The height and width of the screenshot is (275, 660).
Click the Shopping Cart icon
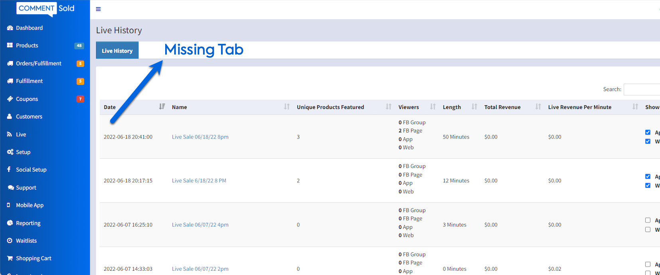(10, 258)
